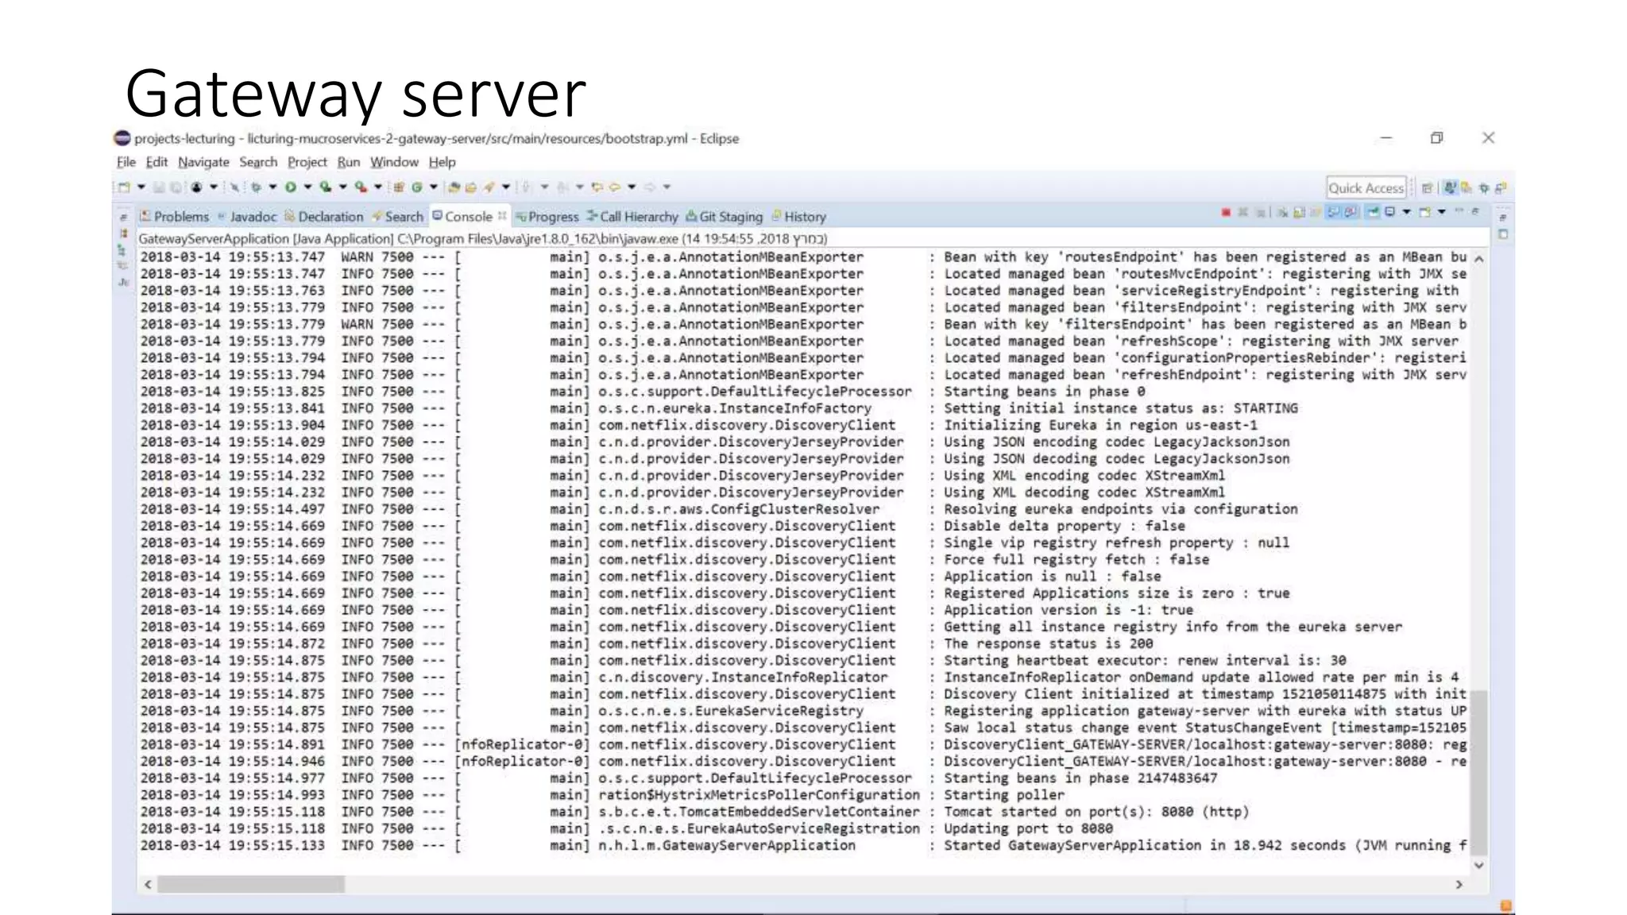This screenshot has width=1627, height=915.
Task: Expand the New wizard dropdown arrow
Action: pos(141,187)
